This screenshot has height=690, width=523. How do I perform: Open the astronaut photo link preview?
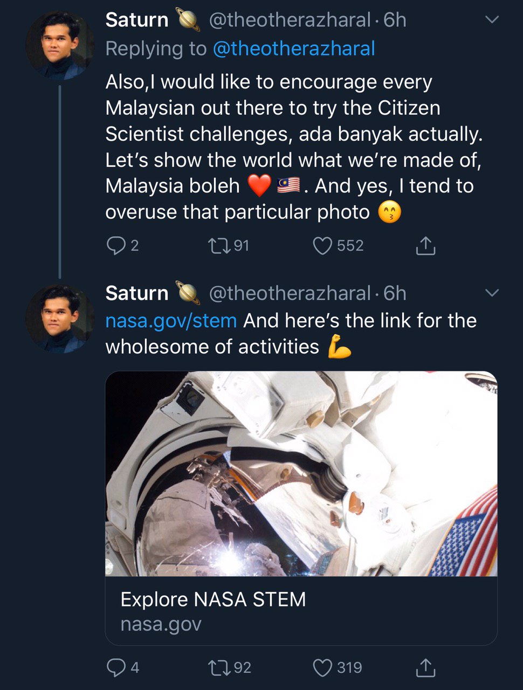pos(301,473)
